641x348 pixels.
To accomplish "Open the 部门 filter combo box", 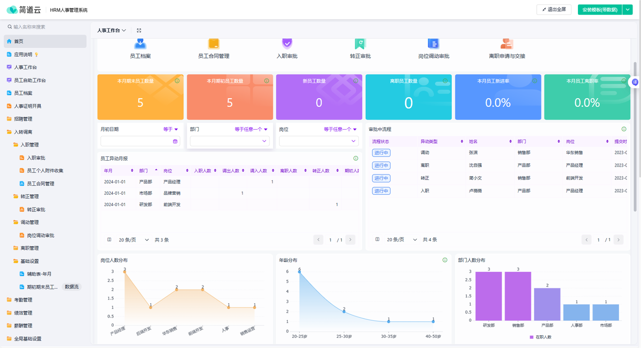I will coord(230,141).
